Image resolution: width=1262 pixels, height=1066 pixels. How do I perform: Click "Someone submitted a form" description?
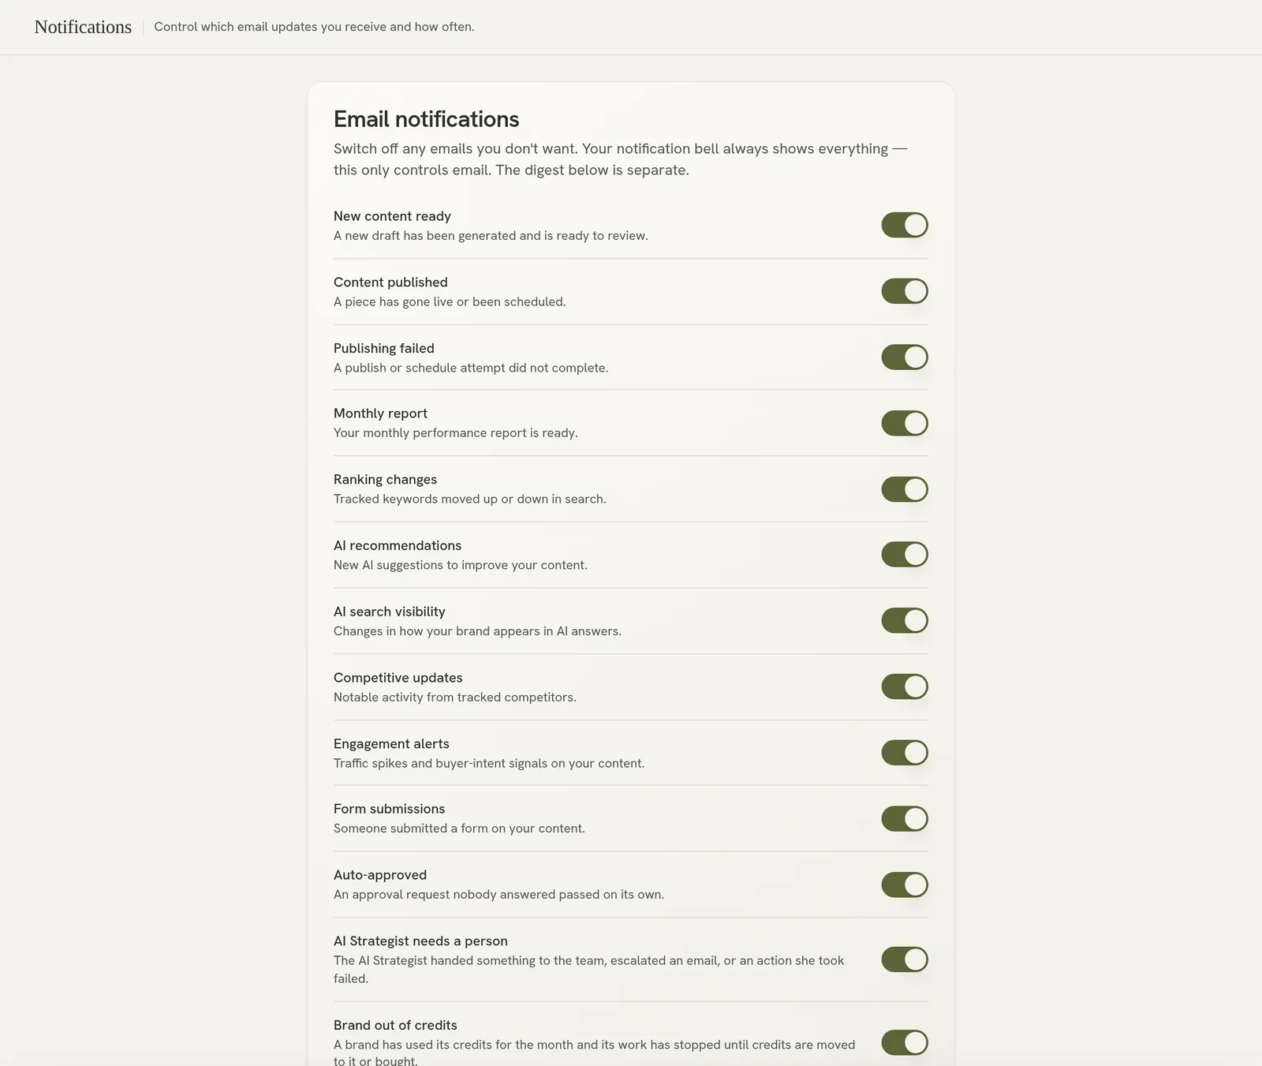point(459,828)
